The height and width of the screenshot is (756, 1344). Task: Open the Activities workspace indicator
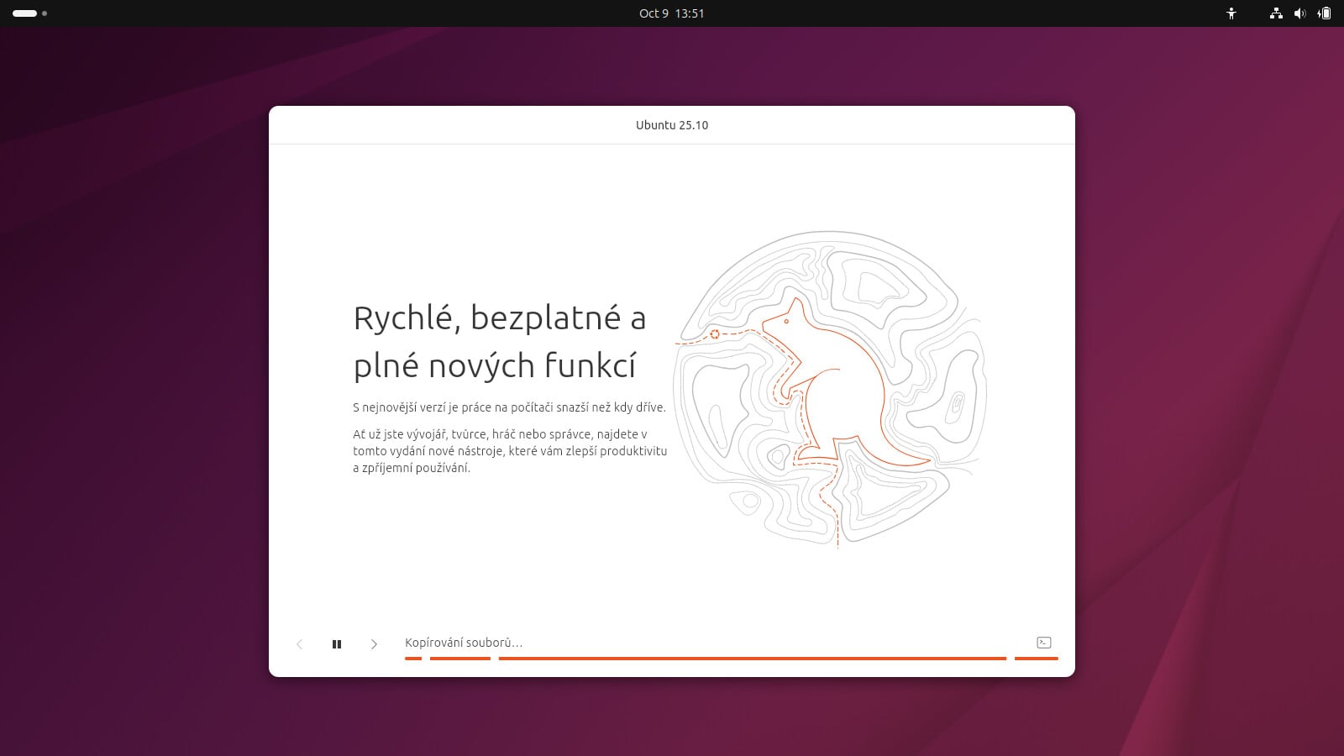tap(29, 13)
